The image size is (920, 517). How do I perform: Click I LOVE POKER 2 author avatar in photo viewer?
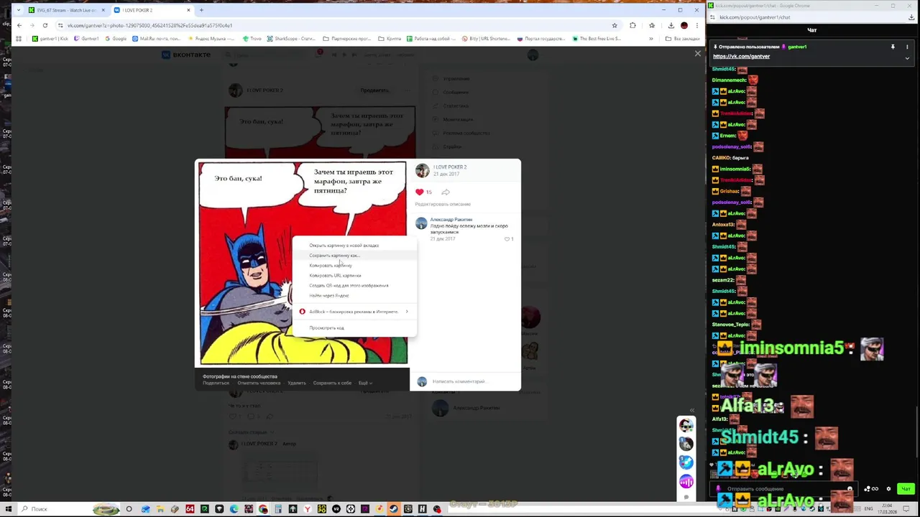click(422, 170)
